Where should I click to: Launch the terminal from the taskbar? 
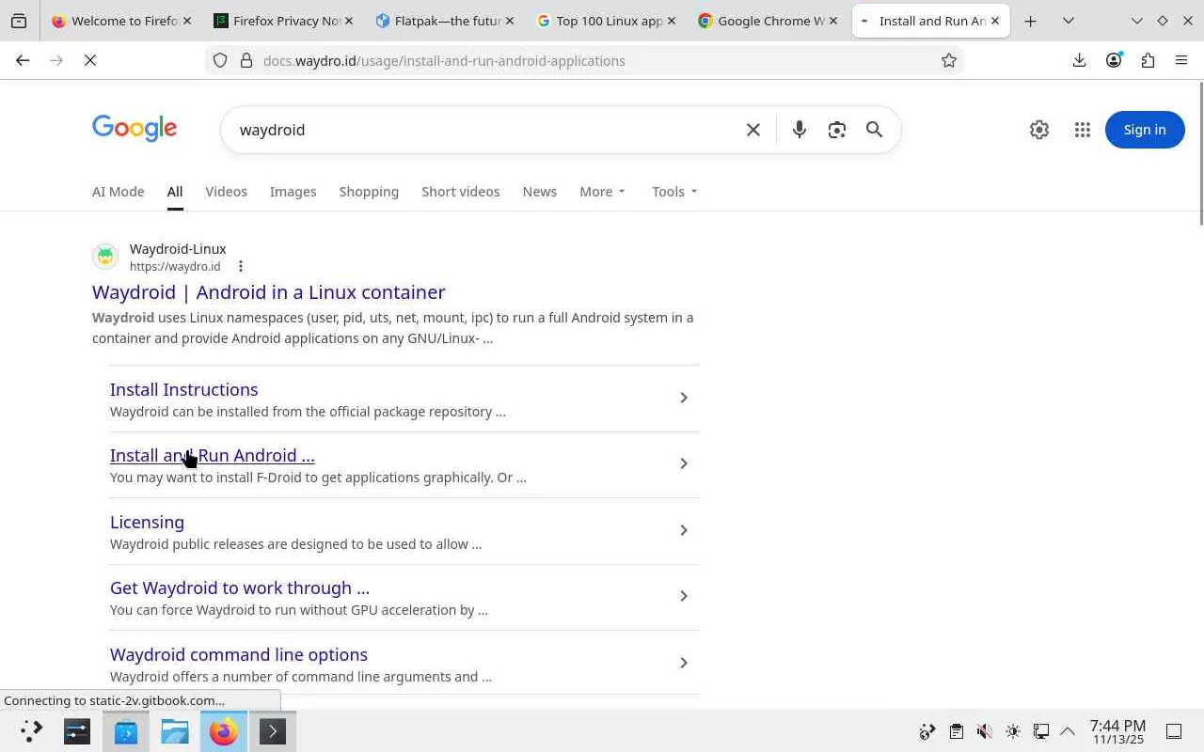(x=273, y=731)
